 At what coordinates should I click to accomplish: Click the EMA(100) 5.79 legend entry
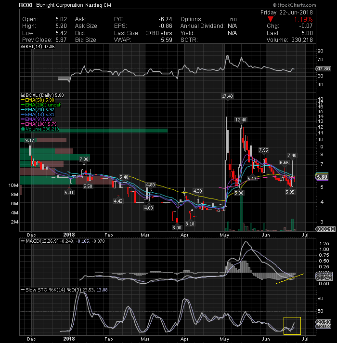[39, 124]
